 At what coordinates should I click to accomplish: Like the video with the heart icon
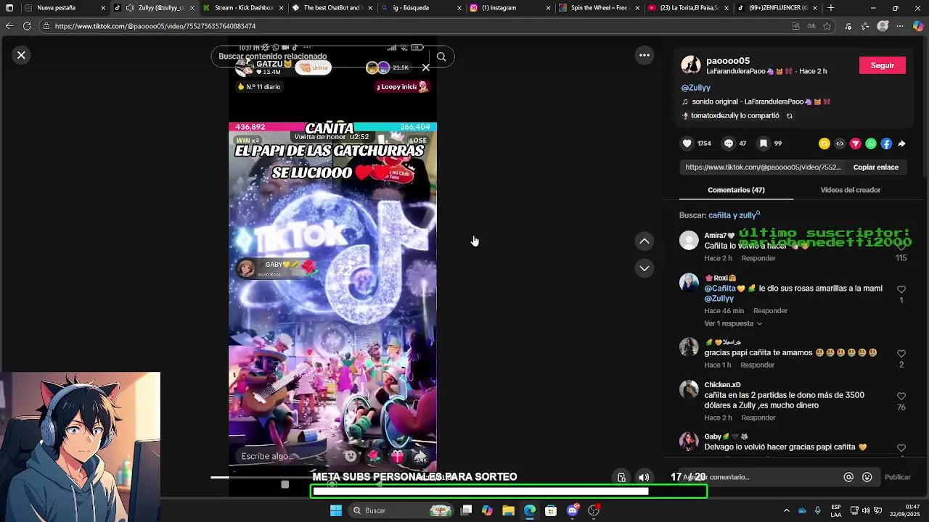pos(687,144)
